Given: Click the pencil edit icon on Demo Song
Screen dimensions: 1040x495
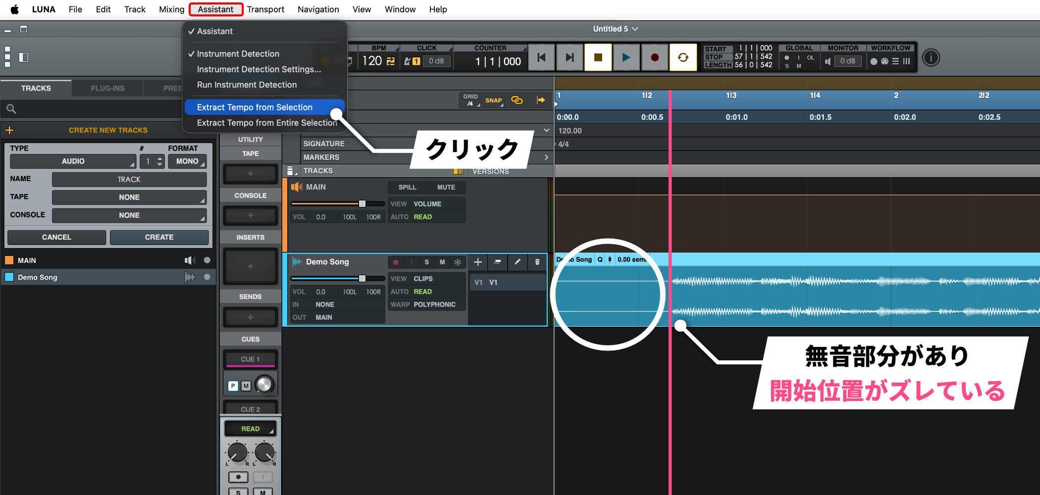Looking at the screenshot, I should 518,262.
